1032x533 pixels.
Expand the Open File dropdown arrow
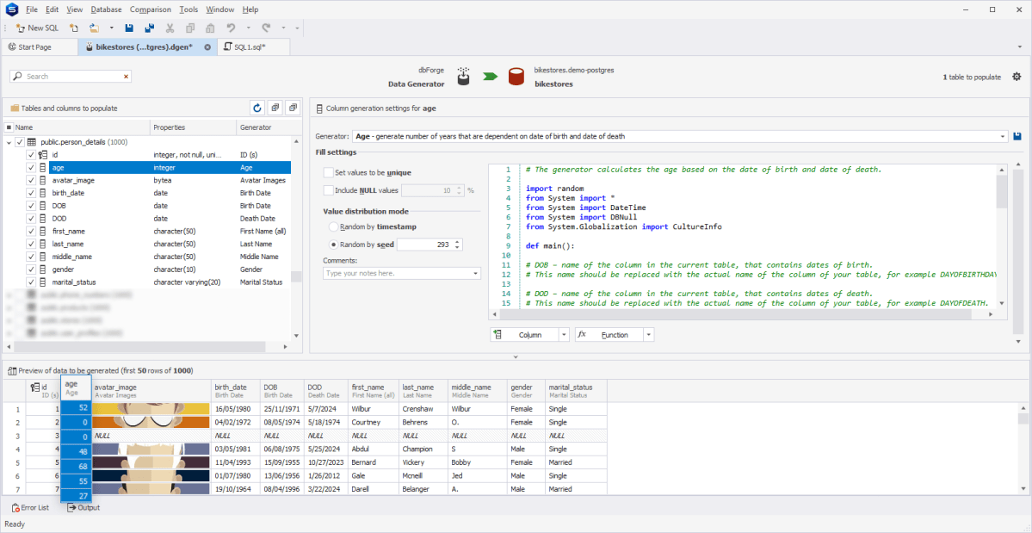[111, 28]
